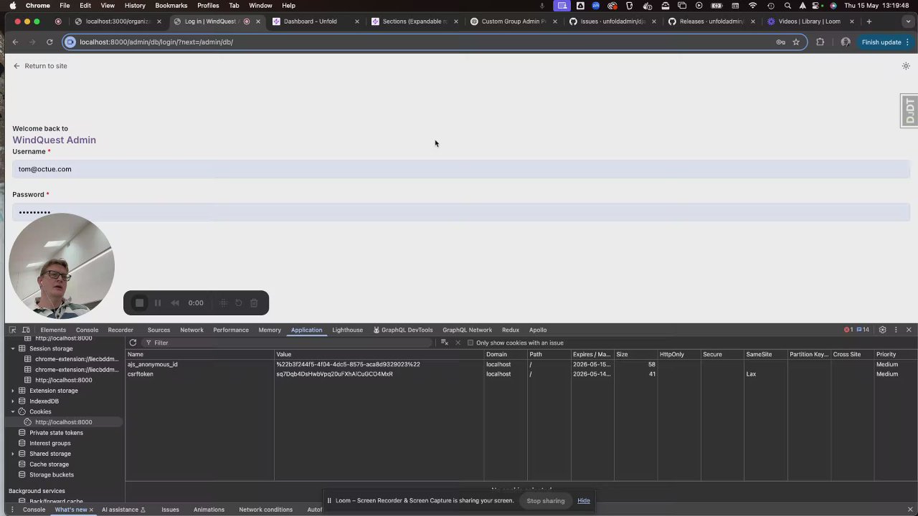Viewport: 918px width, 516px height.
Task: Enable Only show cookies with an issue
Action: [470, 343]
